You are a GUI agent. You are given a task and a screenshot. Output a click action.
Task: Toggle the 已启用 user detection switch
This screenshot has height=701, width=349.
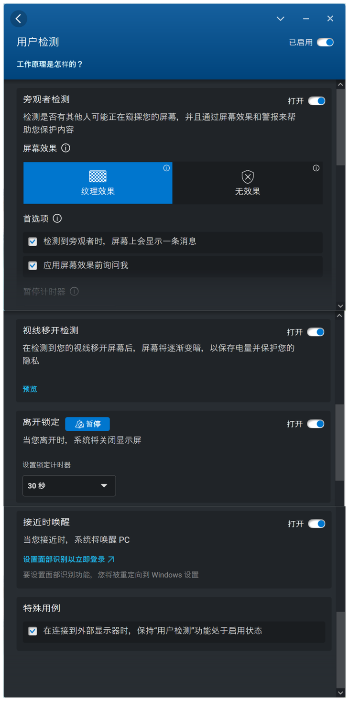(x=326, y=43)
